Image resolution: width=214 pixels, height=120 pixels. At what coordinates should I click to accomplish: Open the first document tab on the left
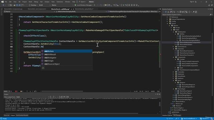click(x=13, y=9)
